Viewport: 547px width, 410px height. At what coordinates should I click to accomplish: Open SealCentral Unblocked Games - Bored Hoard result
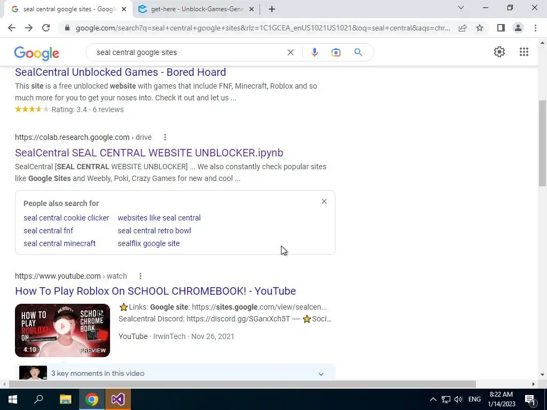pos(120,72)
